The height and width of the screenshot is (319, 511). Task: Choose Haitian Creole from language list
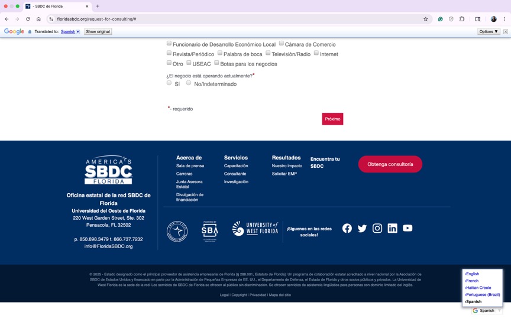tap(478, 288)
